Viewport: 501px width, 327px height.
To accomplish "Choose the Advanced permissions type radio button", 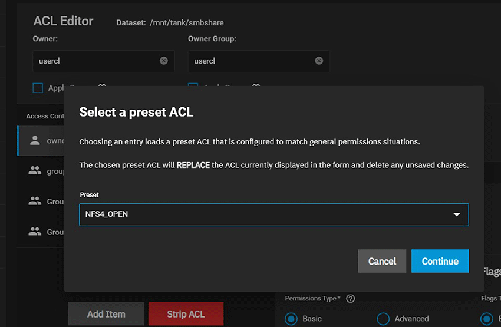I will (383, 319).
